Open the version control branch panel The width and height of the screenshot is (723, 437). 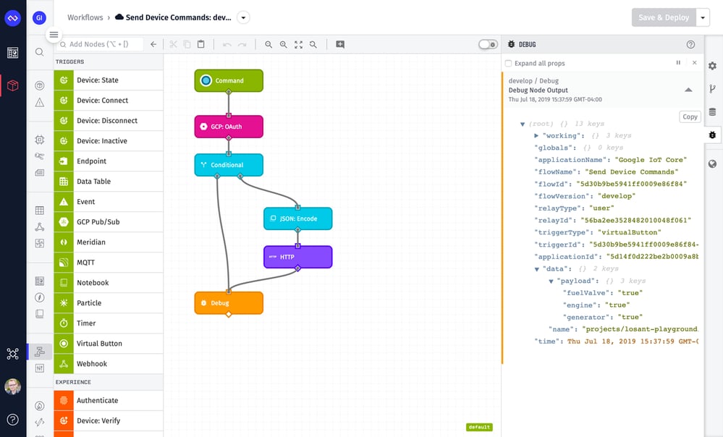pyautogui.click(x=712, y=86)
